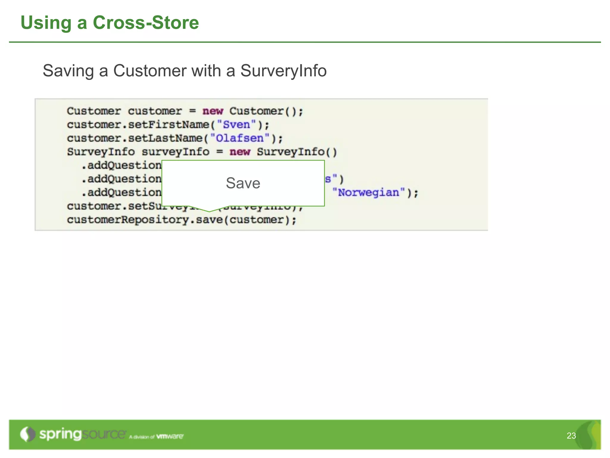Screen dimensions: 610x458
Task: Click the line "customerRepository.save(customer);"
Action: coord(182,220)
